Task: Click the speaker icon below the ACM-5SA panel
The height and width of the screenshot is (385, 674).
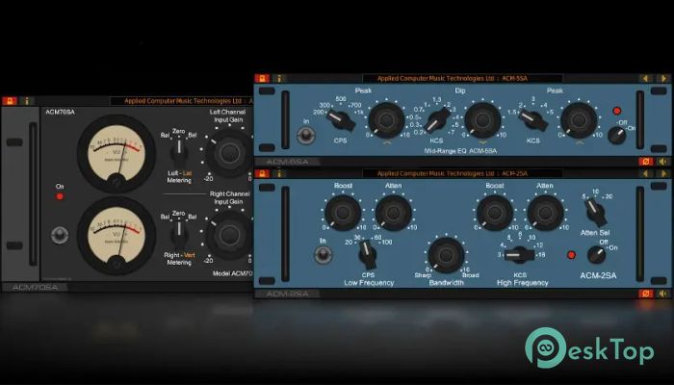Action: (662, 161)
